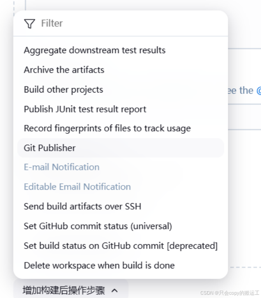Select Set GitHub commit status (universal)
This screenshot has height=298, width=261.
tap(120, 226)
